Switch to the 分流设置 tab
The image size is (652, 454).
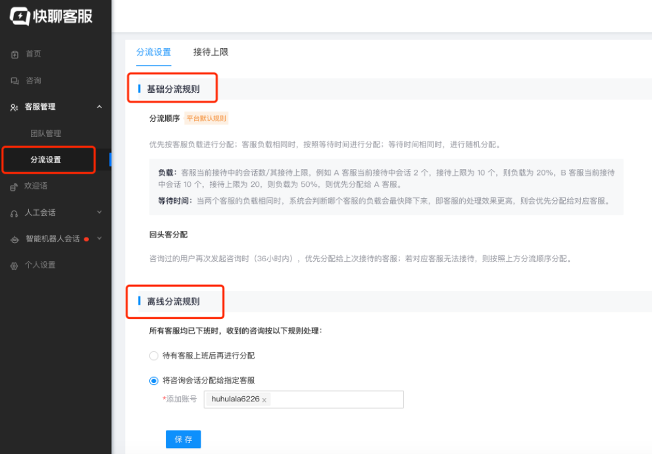point(153,51)
